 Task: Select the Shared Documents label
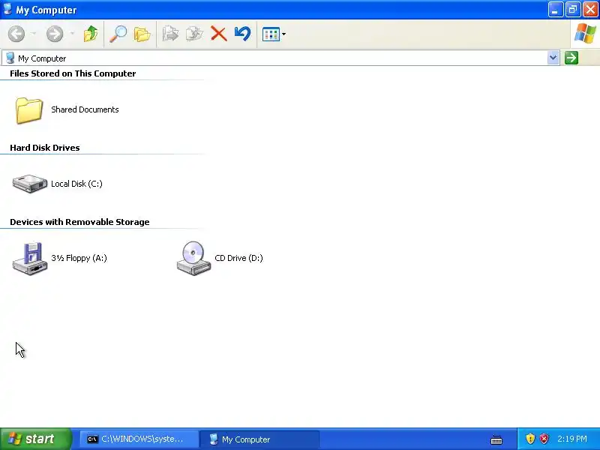tap(85, 109)
